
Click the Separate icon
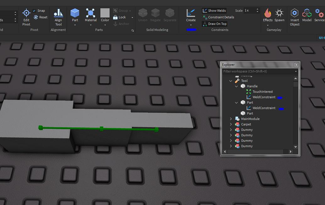(x=170, y=15)
